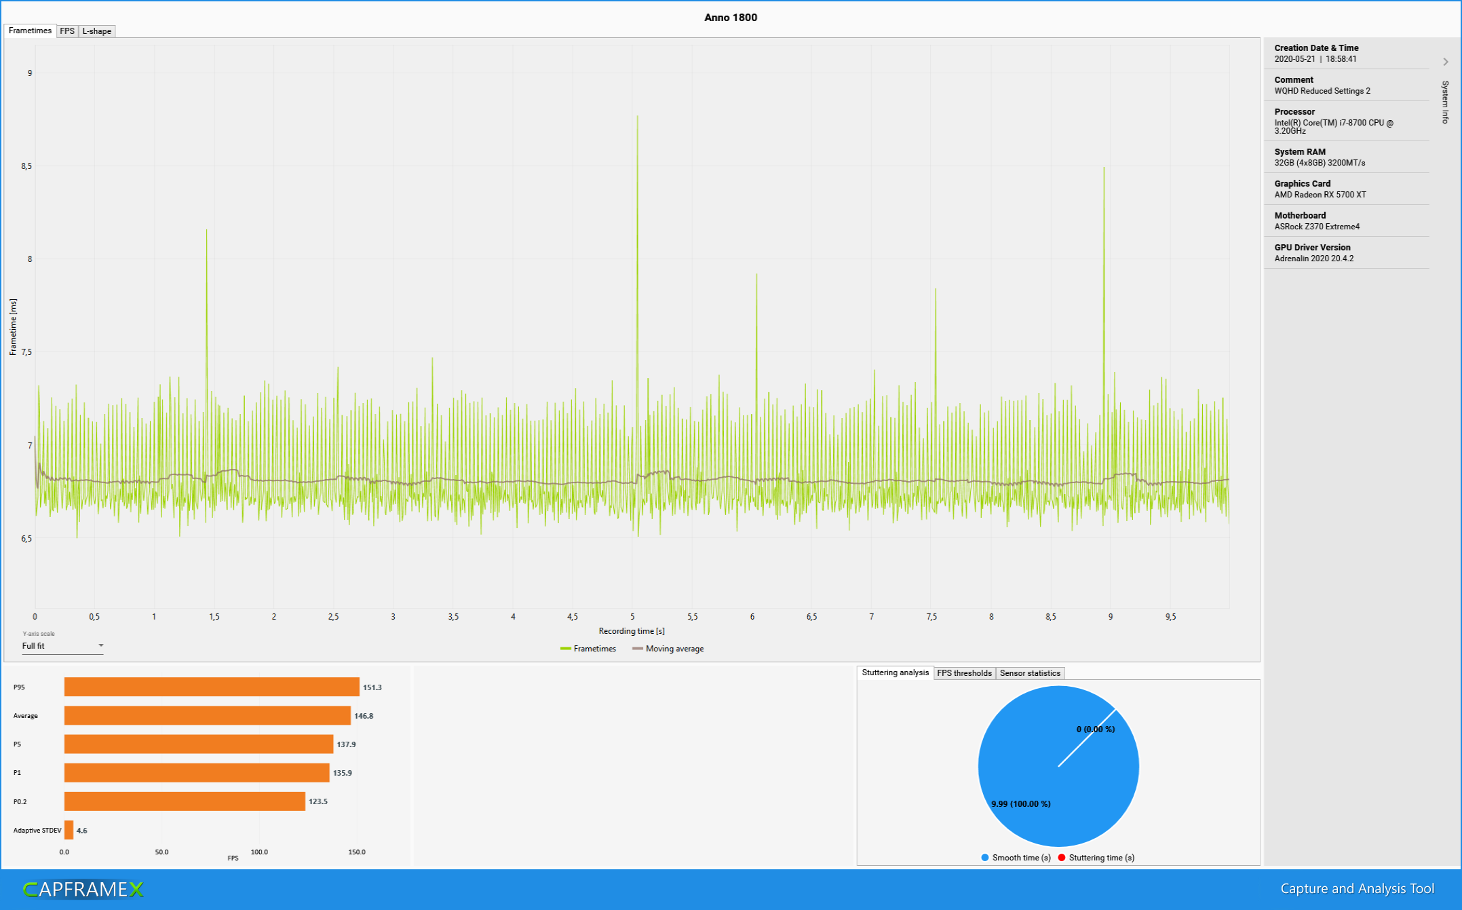Screen dimensions: 1462x910
Task: Switch to the FPS chart tab
Action: coord(67,31)
